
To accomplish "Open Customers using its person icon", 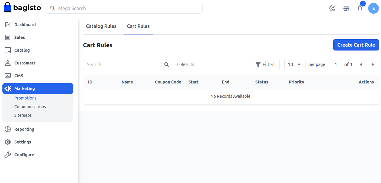I will (8, 63).
